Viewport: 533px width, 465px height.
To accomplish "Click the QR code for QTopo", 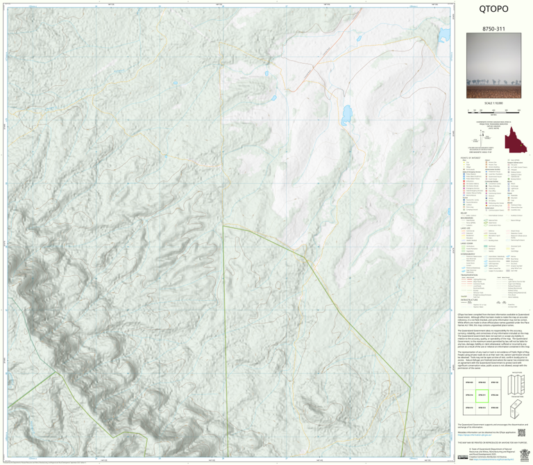I will click(x=521, y=432).
